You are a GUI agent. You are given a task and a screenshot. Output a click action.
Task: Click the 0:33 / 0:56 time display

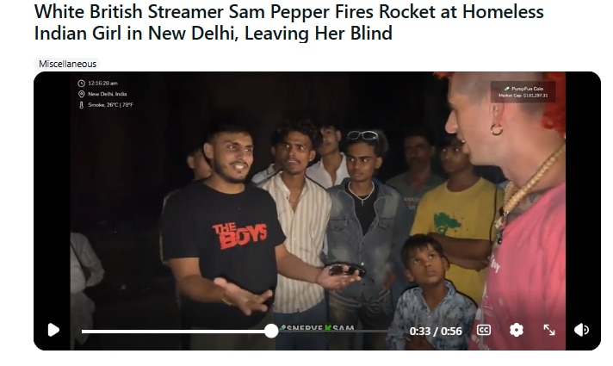436,332
